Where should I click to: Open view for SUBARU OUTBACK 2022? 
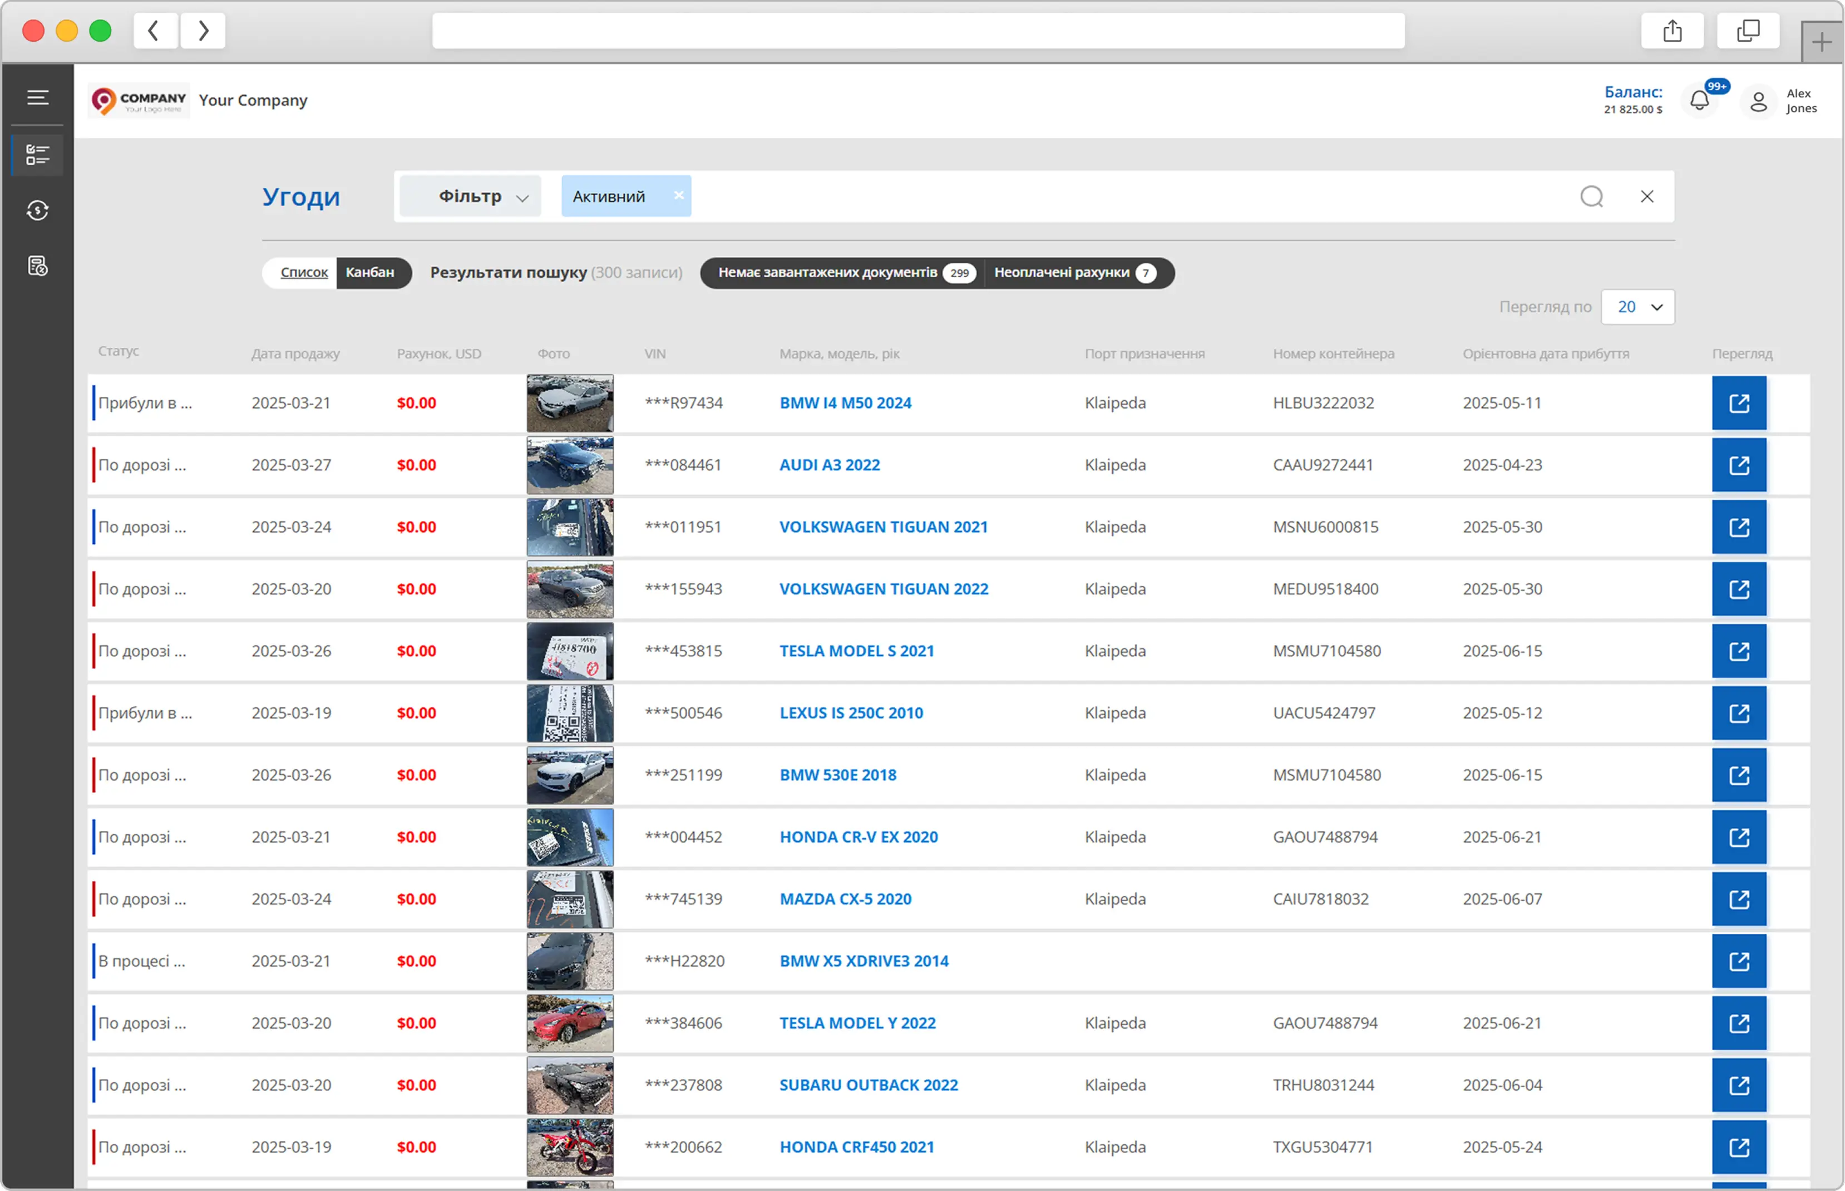[1738, 1085]
